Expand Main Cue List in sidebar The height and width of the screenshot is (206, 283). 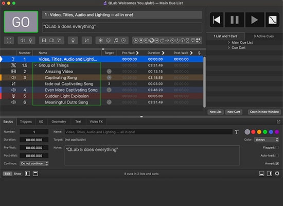point(228,42)
